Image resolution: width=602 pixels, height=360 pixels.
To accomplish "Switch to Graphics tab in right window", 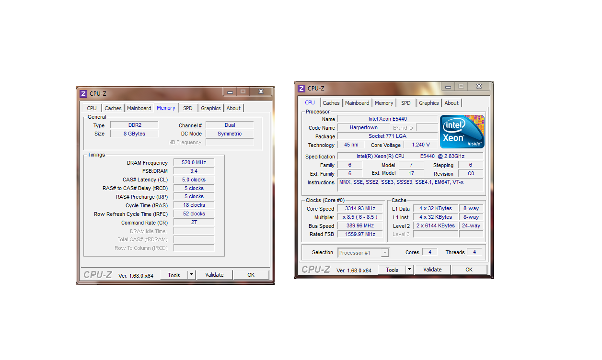I will 429,103.
